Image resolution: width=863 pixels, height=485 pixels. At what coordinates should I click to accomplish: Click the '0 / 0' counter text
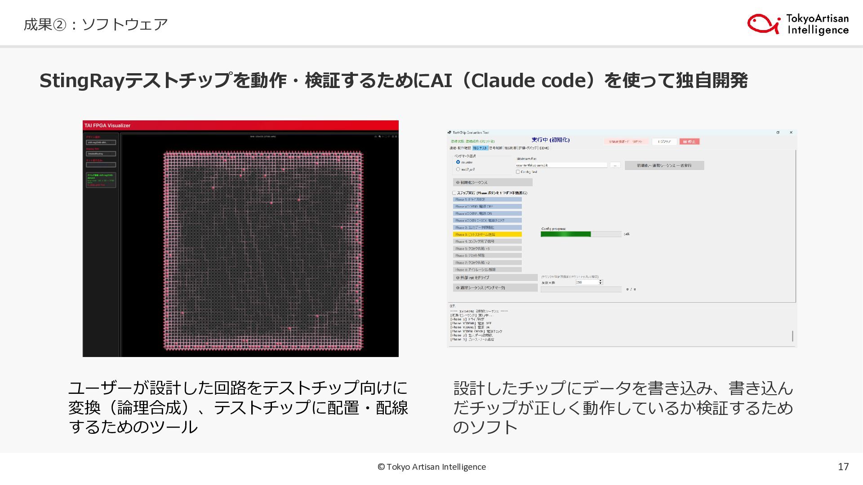point(631,289)
